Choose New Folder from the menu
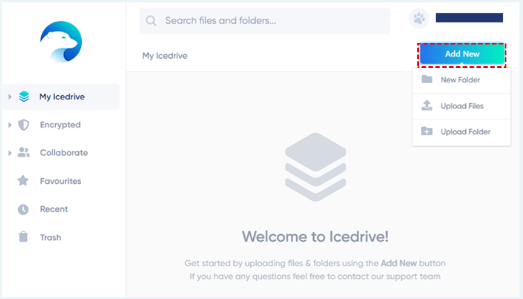This screenshot has width=523, height=299. pos(460,80)
